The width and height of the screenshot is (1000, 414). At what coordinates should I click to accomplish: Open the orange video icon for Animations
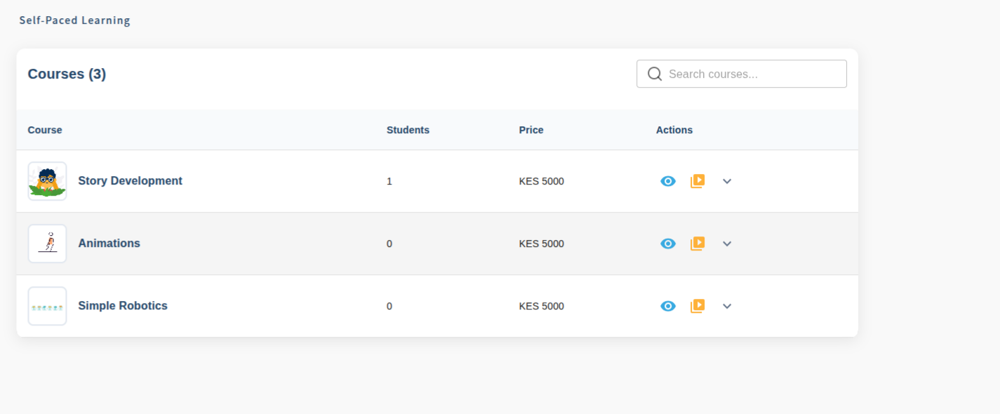point(697,243)
